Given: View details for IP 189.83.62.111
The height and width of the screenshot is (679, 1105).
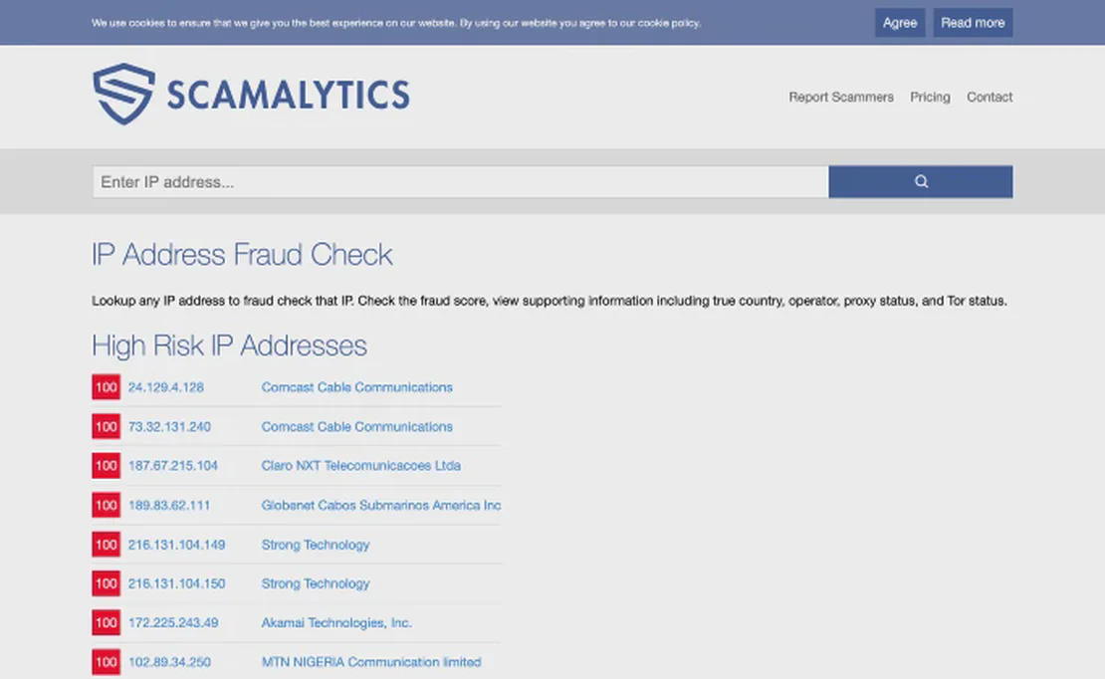Looking at the screenshot, I should pos(169,506).
